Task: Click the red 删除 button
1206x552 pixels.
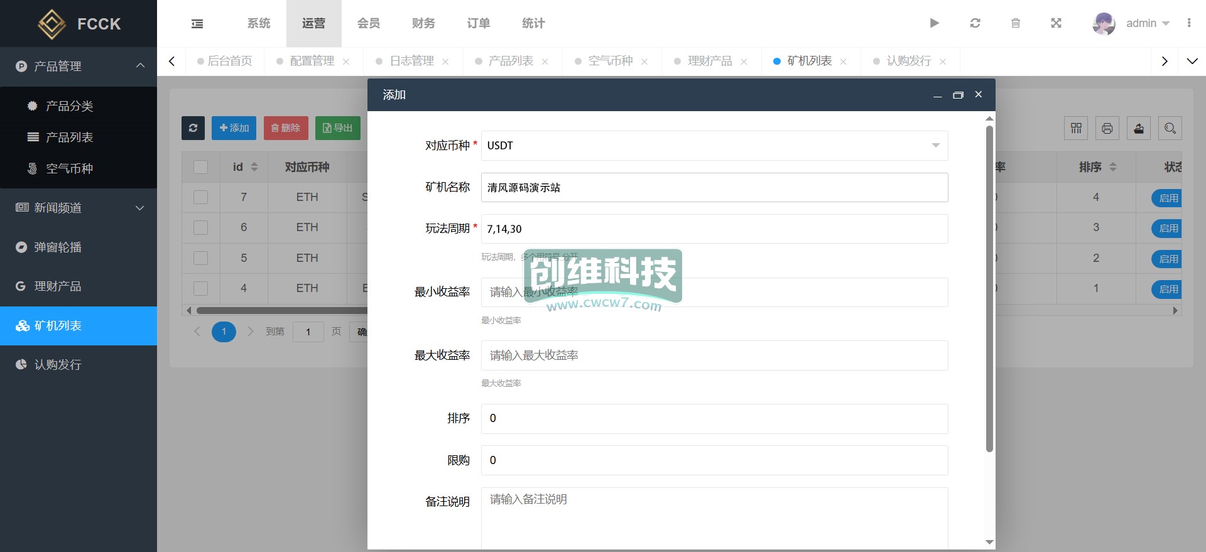Action: click(286, 128)
